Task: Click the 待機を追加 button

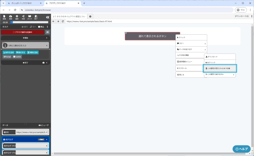Action: click(x=33, y=52)
